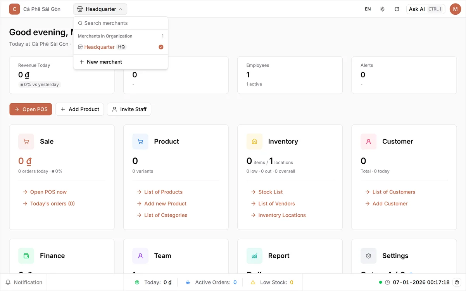Click the warning icon beside Low Stock

point(253,282)
